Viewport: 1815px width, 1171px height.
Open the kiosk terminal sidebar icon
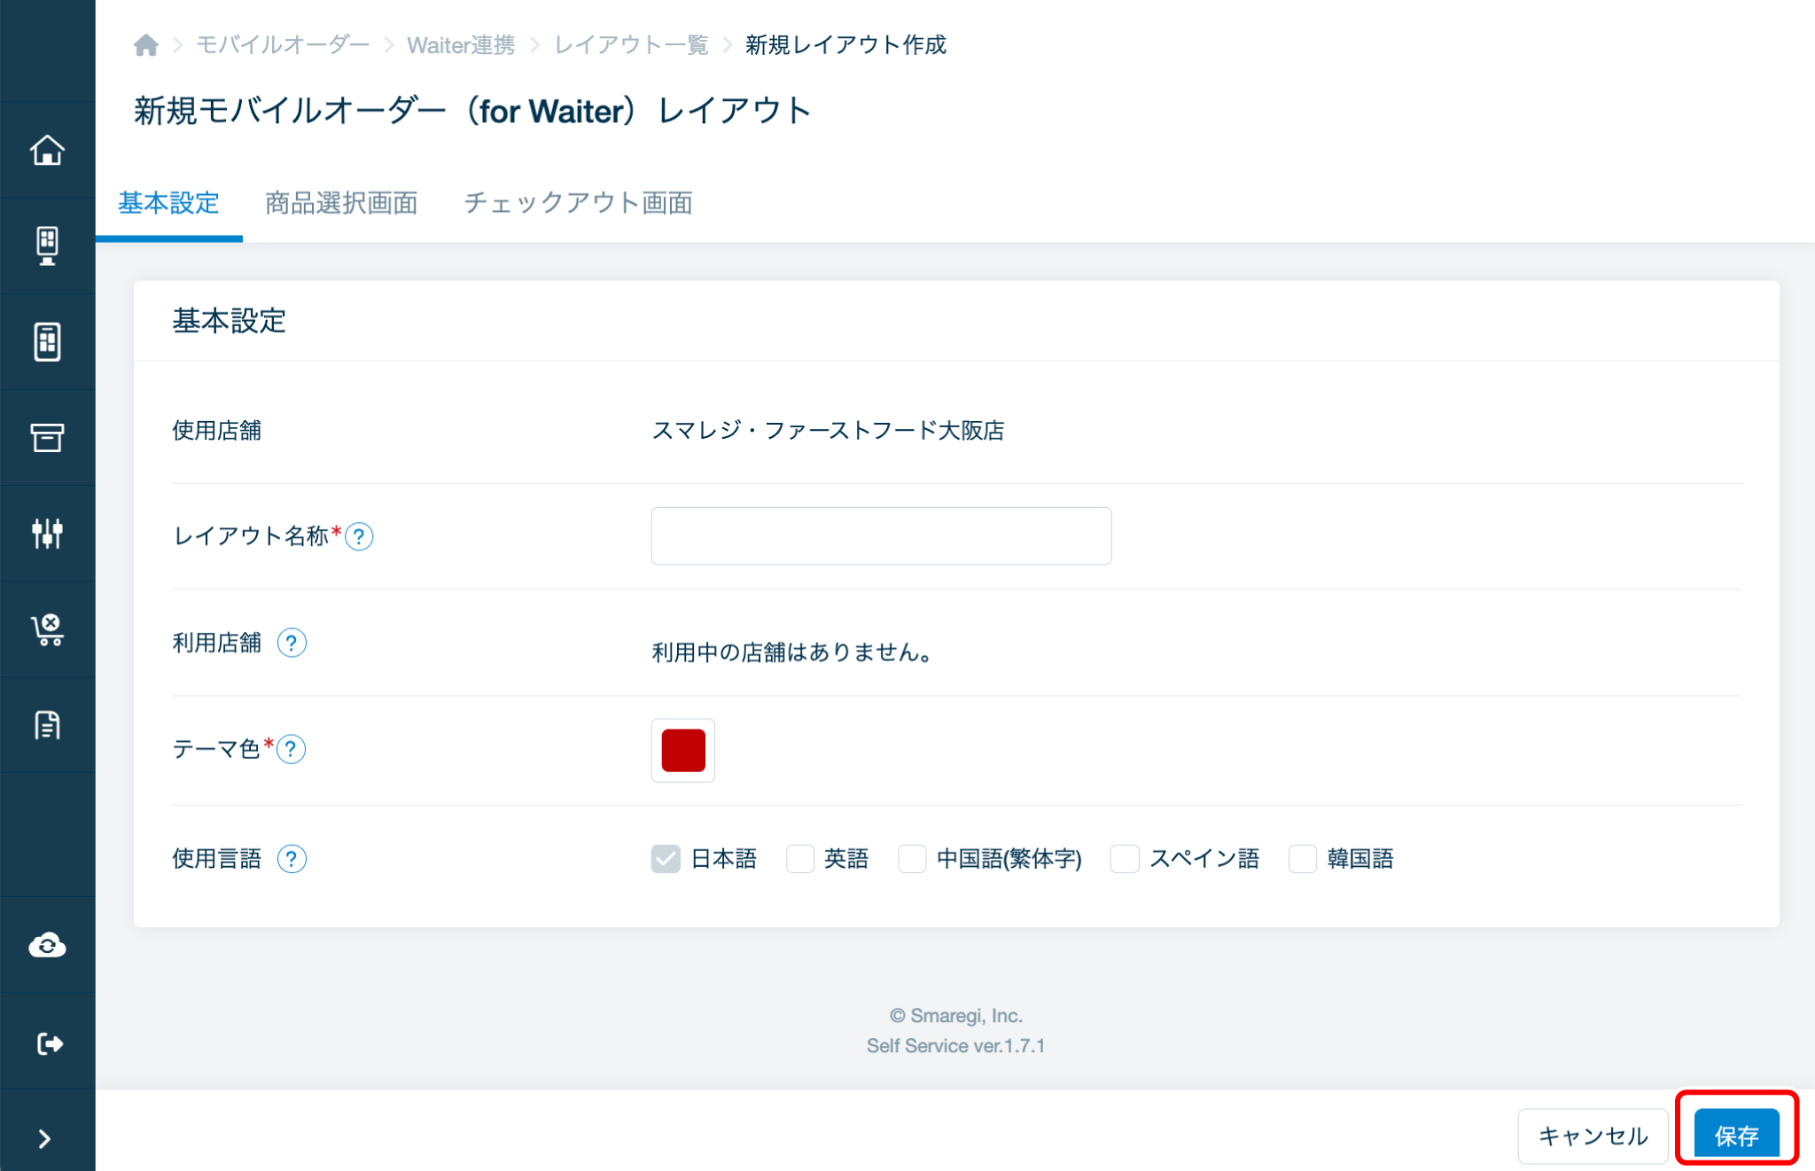47,246
